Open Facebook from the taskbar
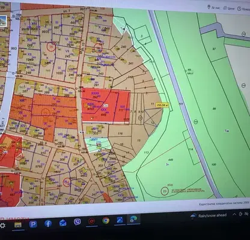Screen dimensions: 250x240 click(48, 224)
